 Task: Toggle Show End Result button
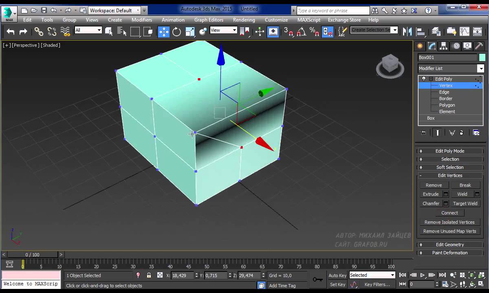click(x=437, y=133)
